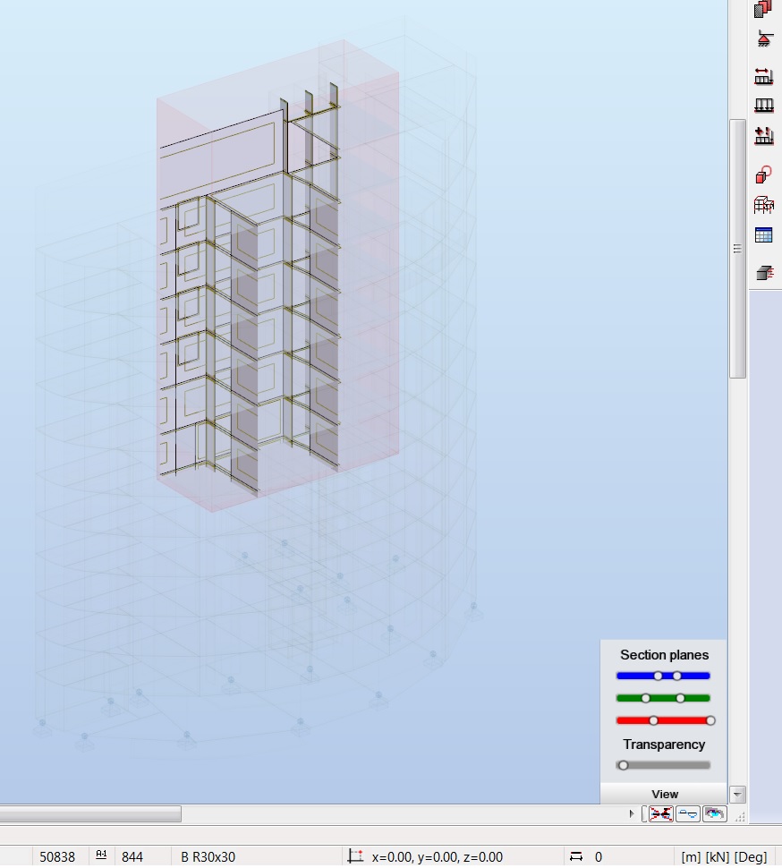
Task: Toggle display of support symbols
Action: [764, 39]
